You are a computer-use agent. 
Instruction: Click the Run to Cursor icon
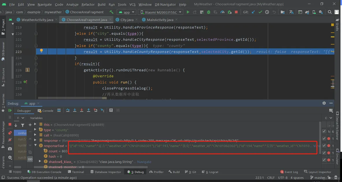pos(103,110)
